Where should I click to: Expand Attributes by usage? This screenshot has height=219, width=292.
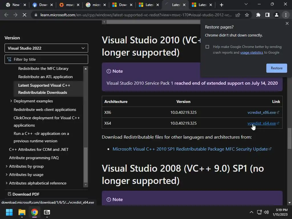(7, 175)
